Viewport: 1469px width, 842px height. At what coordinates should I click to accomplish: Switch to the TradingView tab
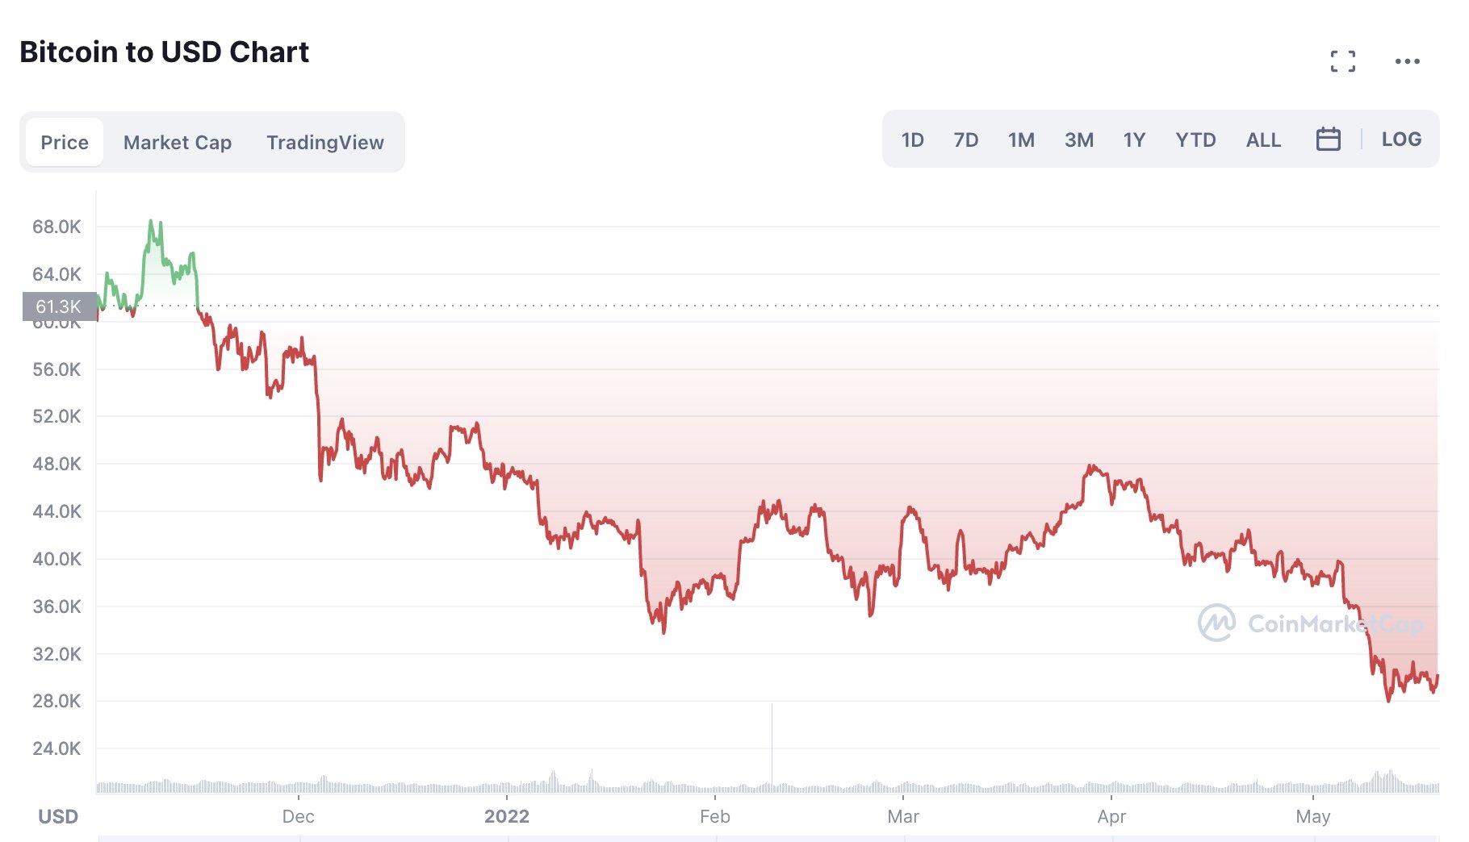[325, 143]
